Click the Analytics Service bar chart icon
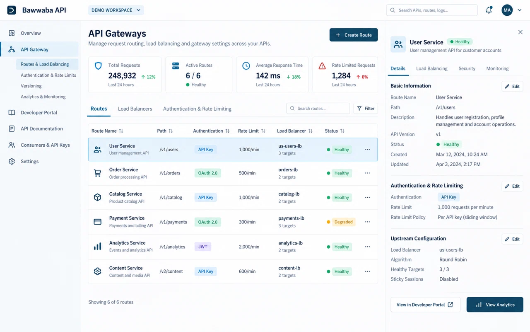530x332 pixels. coord(98,247)
